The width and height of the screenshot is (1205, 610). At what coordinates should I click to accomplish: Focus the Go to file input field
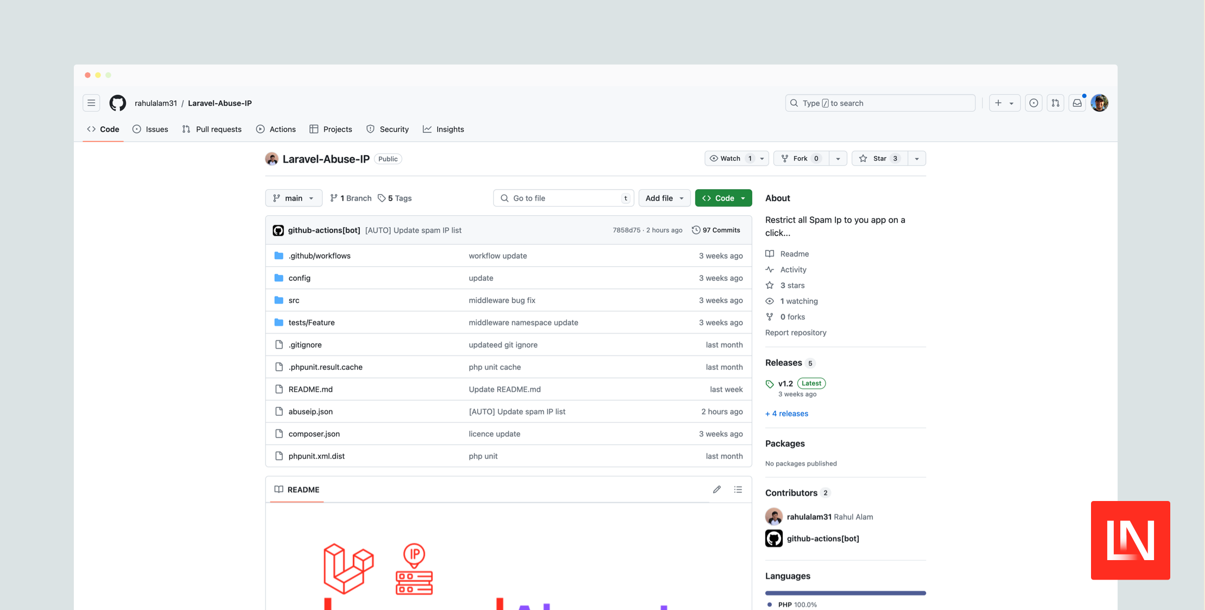[563, 198]
